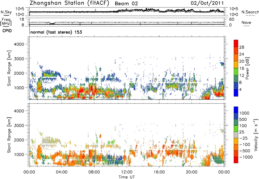
Task: Click the date "02/Oct/2011"
Action: (x=207, y=3)
